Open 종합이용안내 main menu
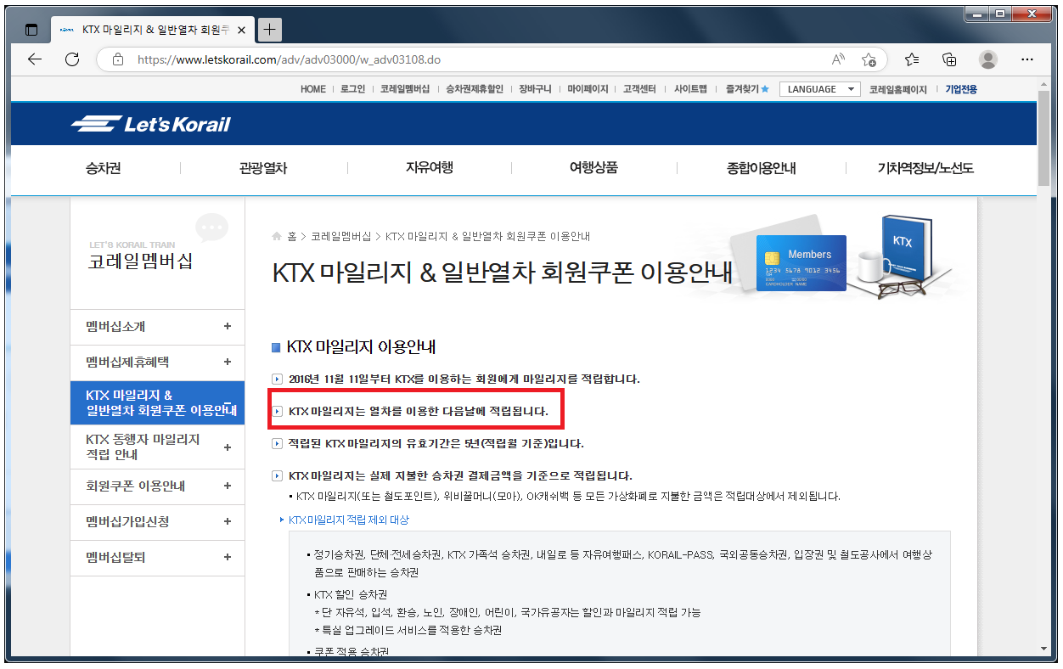The height and width of the screenshot is (669, 1063). pyautogui.click(x=762, y=168)
